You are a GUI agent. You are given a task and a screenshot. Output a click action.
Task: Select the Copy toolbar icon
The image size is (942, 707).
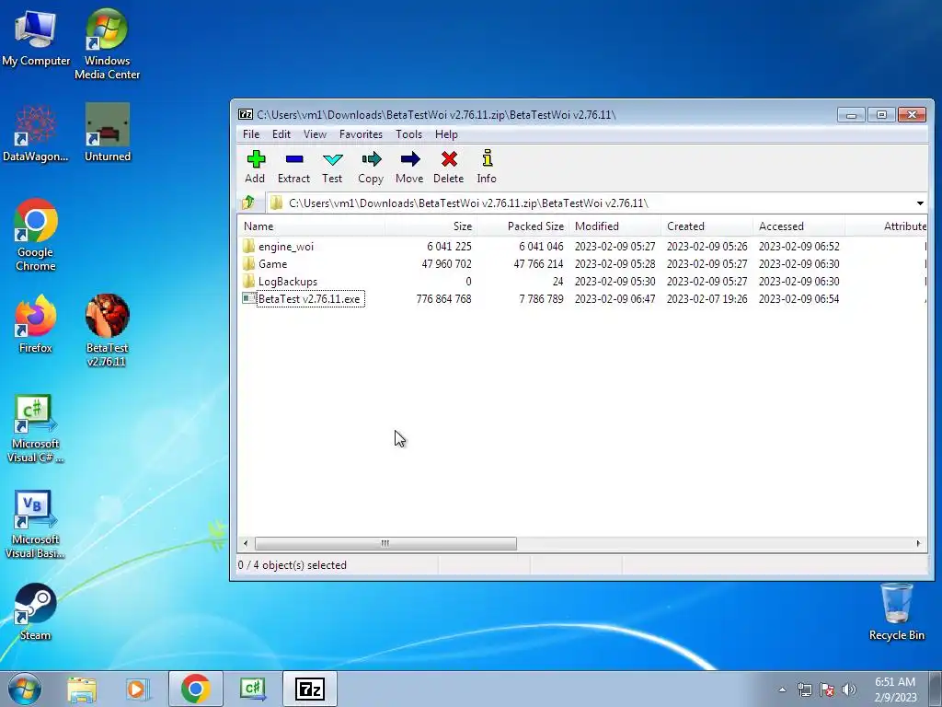click(x=371, y=167)
